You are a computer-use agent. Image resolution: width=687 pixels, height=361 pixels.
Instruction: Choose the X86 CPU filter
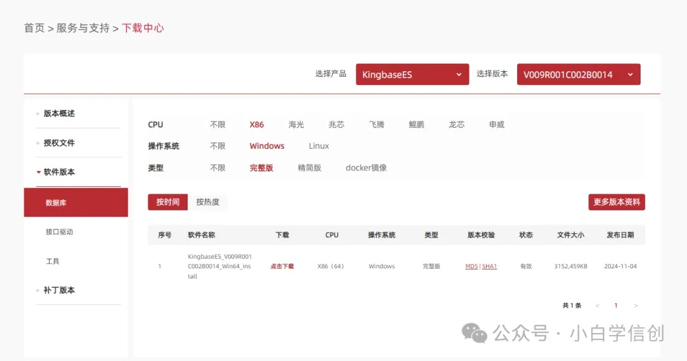257,125
